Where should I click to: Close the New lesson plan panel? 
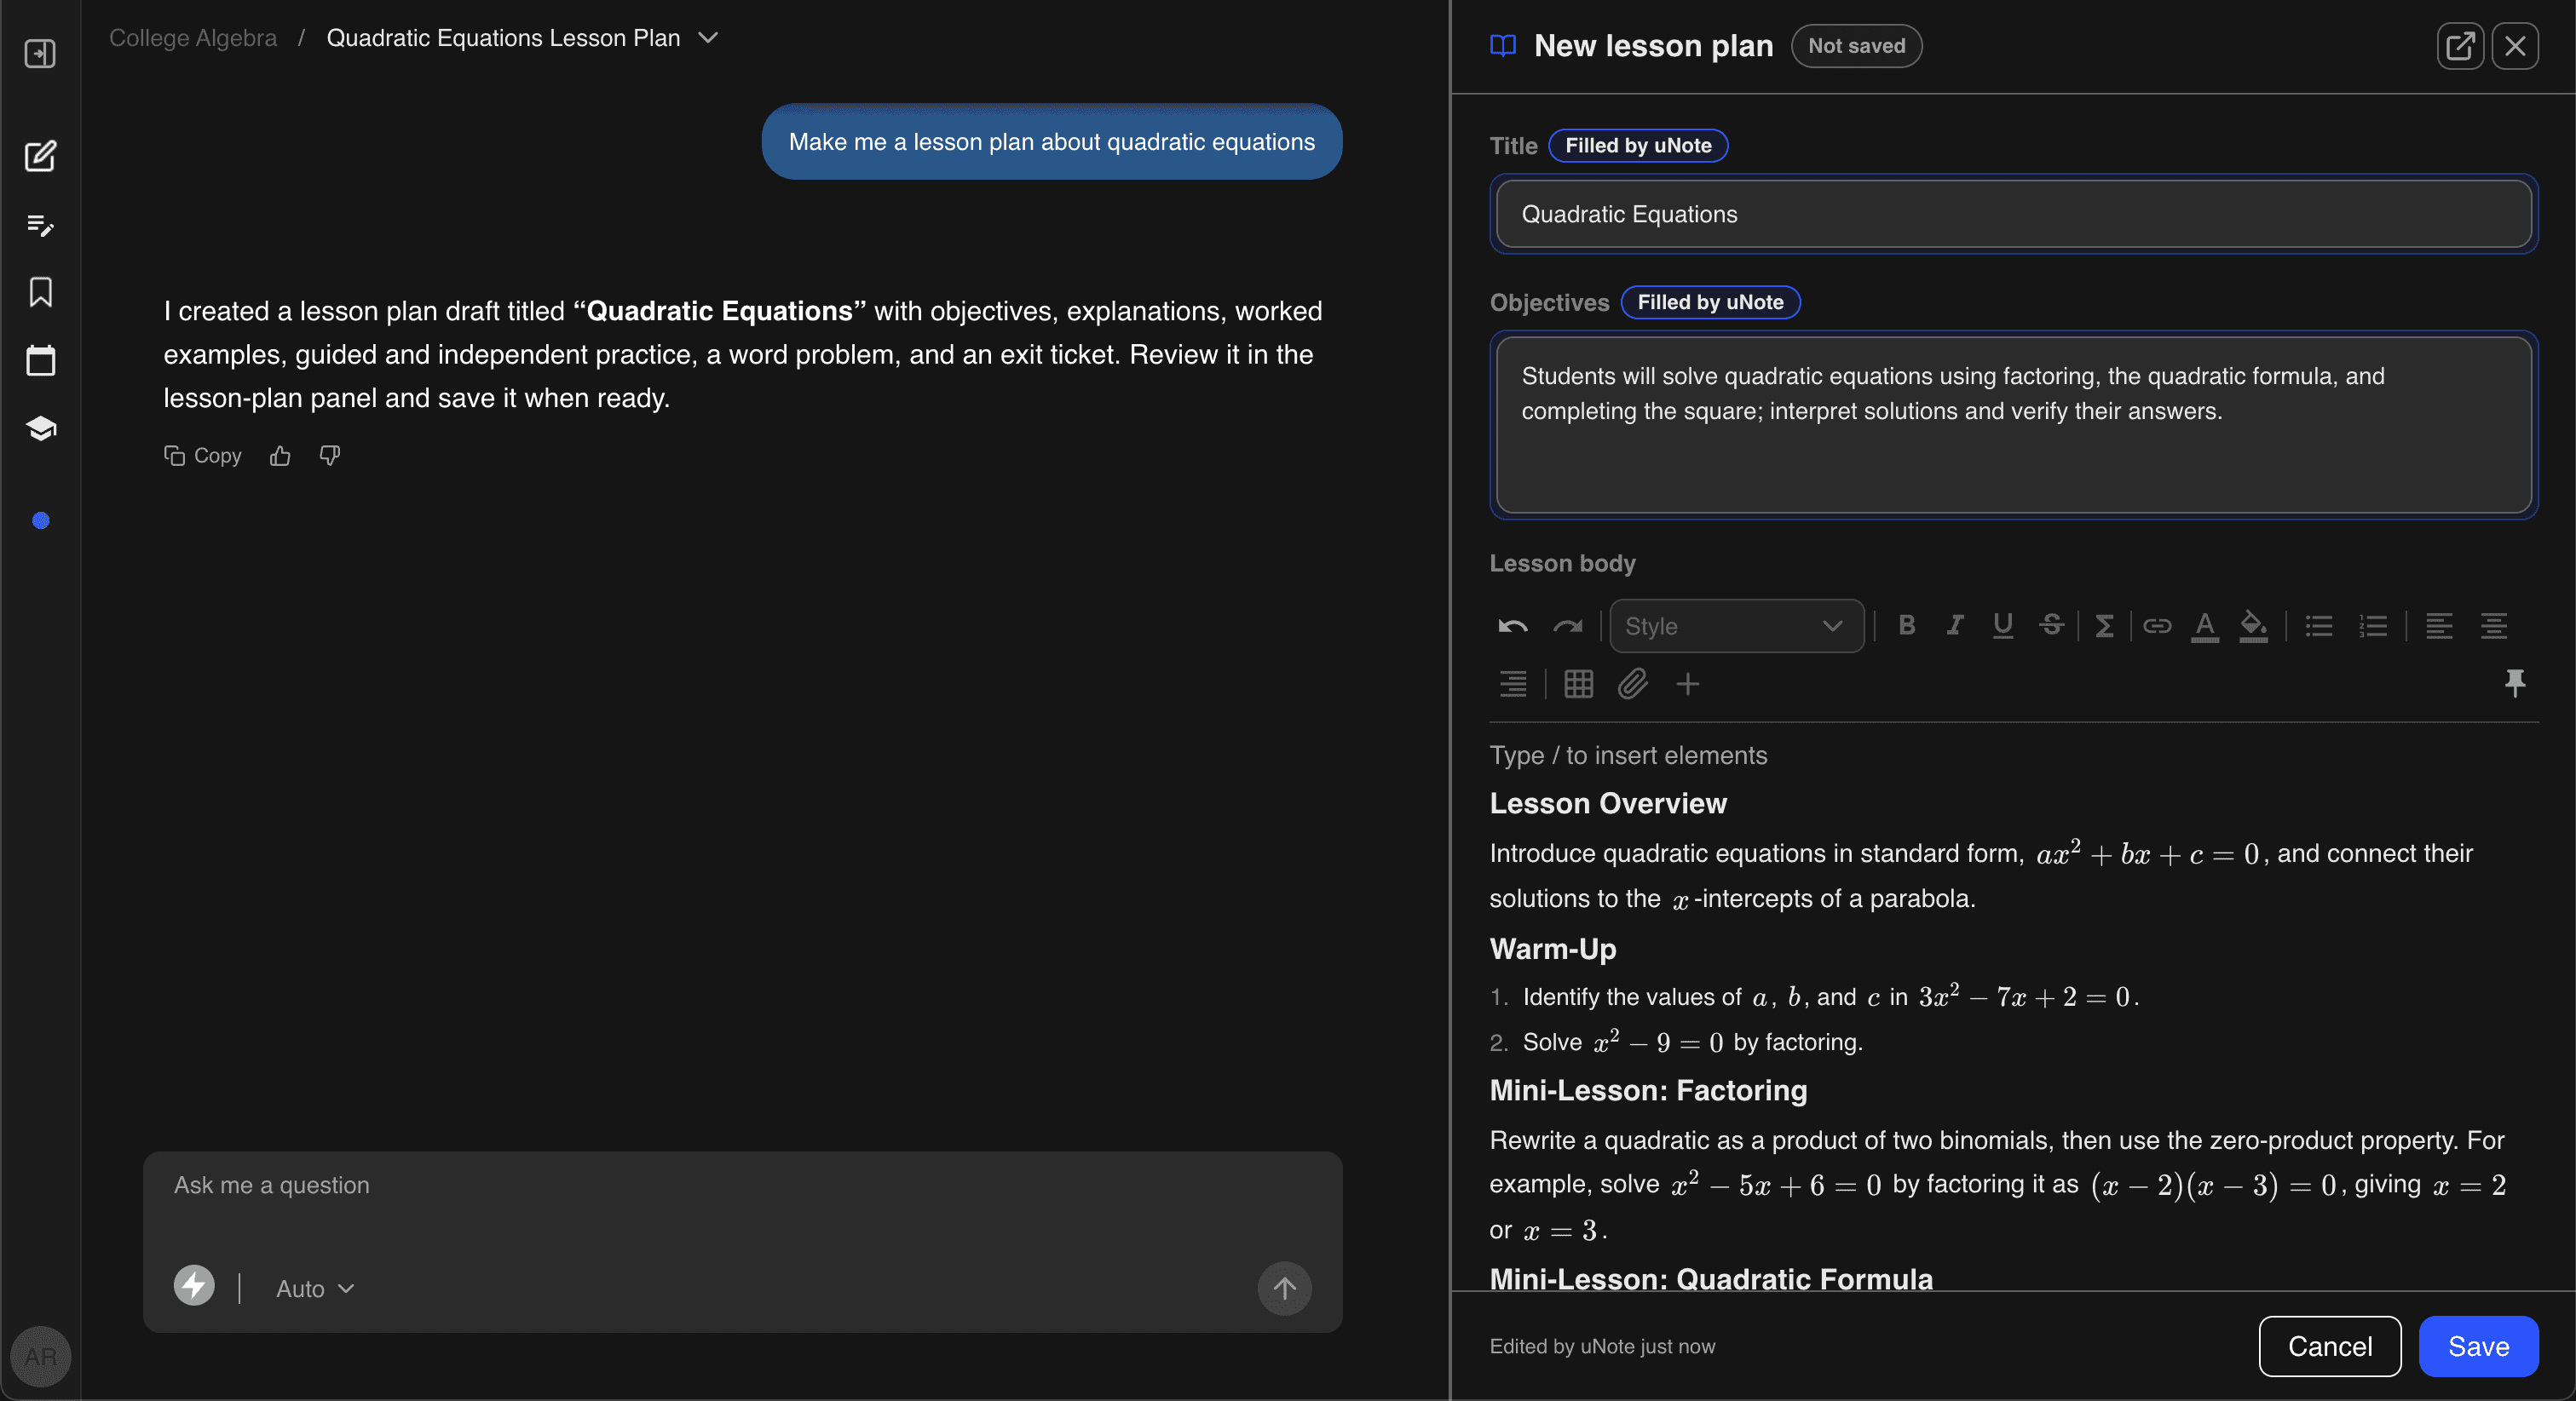pos(2515,46)
